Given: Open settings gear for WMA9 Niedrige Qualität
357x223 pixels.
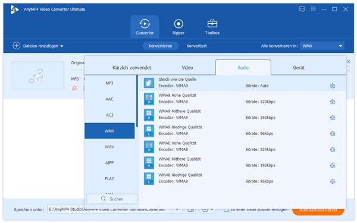Looking at the screenshot, I should click(333, 134).
